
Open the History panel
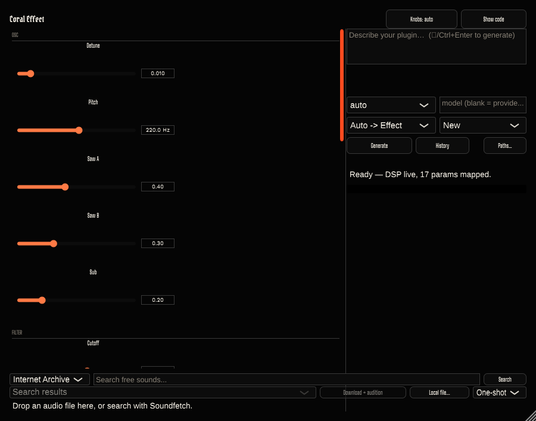point(442,146)
